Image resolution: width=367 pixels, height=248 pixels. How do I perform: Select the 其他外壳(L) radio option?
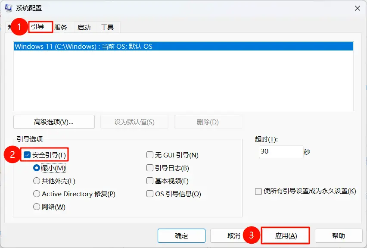37,181
